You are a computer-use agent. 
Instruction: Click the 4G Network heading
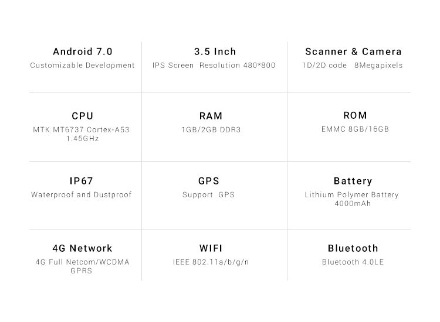click(82, 248)
